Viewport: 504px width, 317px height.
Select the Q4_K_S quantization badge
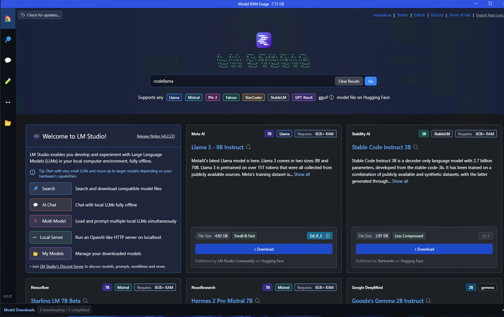[x=319, y=236]
